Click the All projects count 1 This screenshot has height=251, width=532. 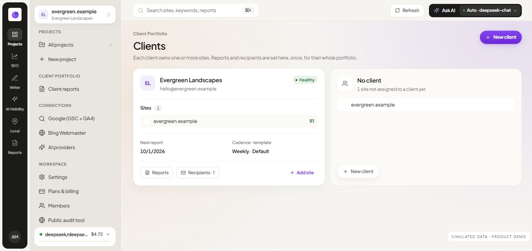(110, 45)
